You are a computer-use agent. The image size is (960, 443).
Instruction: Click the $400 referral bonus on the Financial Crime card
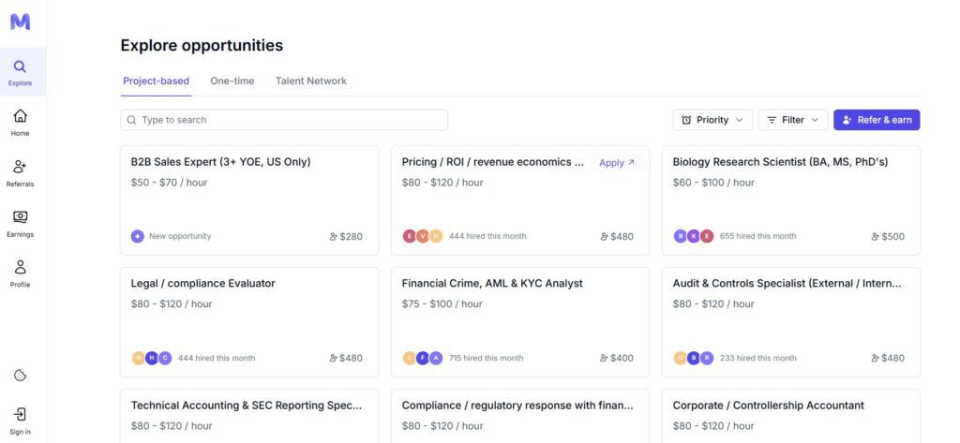point(617,358)
